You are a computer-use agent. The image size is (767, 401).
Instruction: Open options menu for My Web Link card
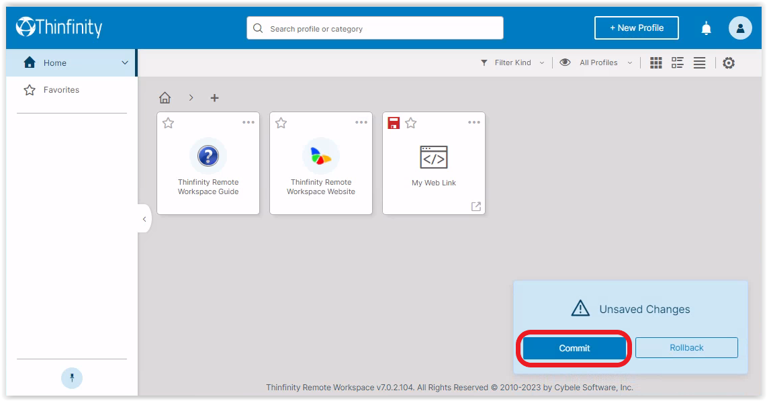tap(474, 122)
